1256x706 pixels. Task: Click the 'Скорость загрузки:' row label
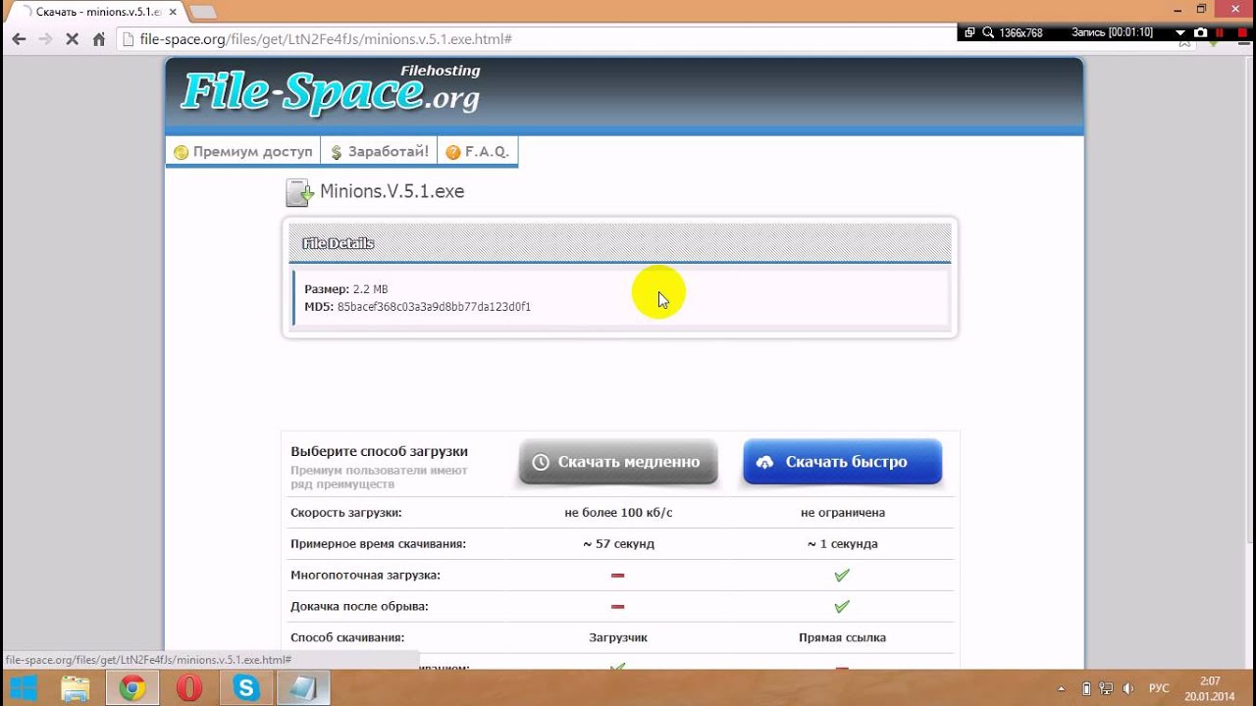(345, 513)
